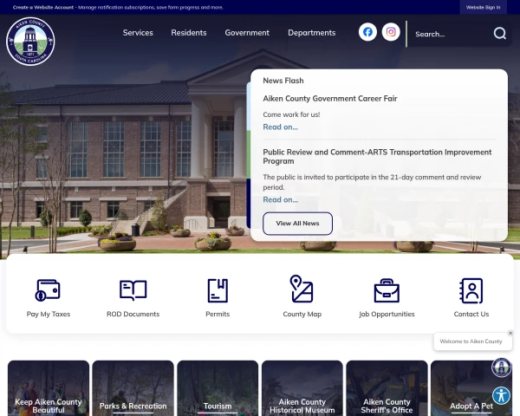
Task: Open the Facebook page icon
Action: point(367,32)
